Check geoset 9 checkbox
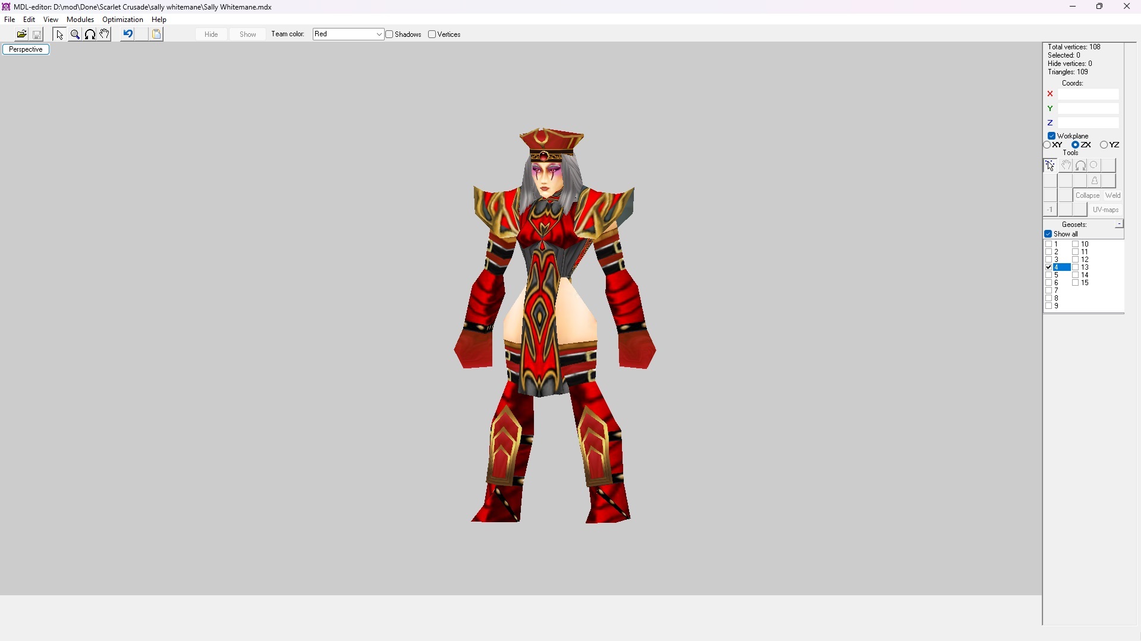 1049,307
